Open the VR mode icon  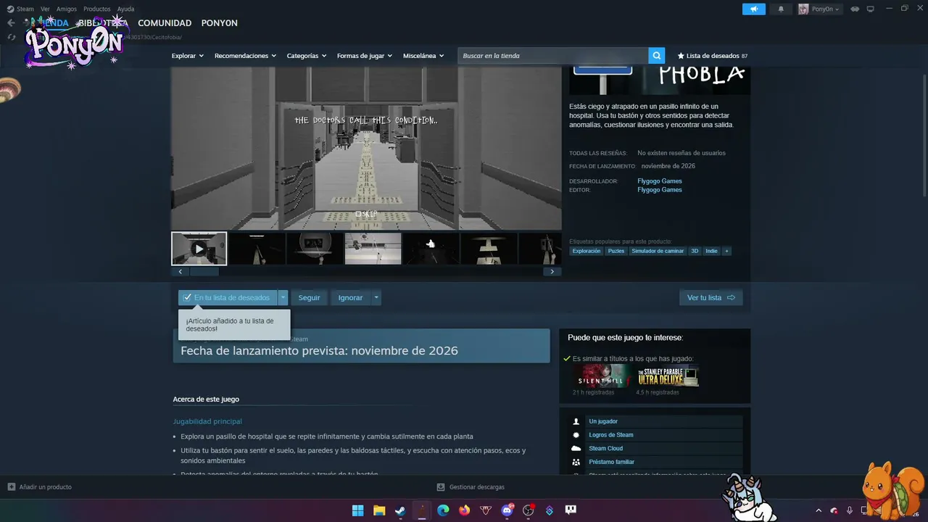point(855,9)
